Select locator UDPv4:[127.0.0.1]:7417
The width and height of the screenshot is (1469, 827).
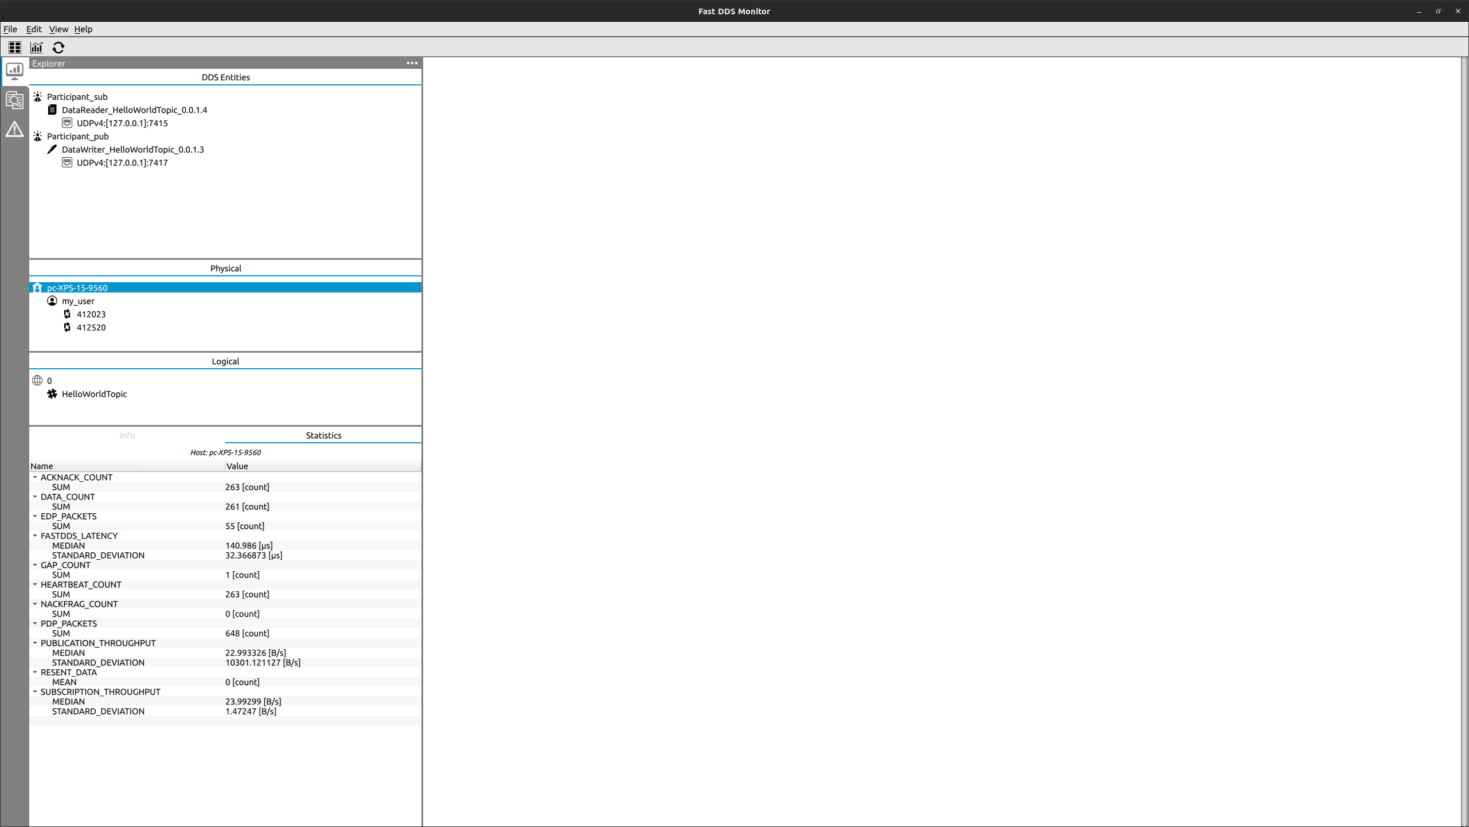[x=122, y=162]
